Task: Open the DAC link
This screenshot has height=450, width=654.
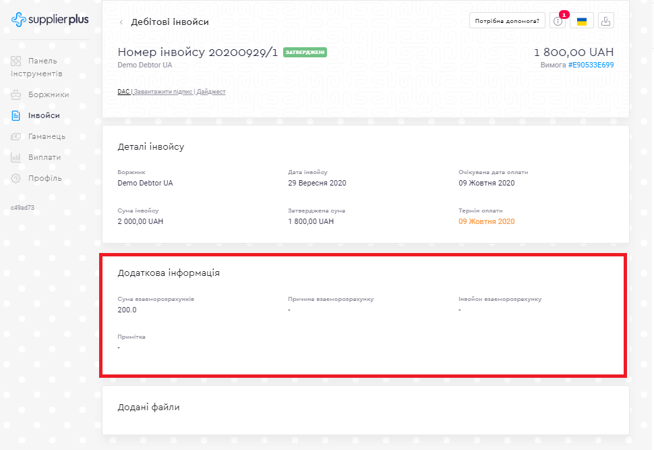Action: point(123,92)
